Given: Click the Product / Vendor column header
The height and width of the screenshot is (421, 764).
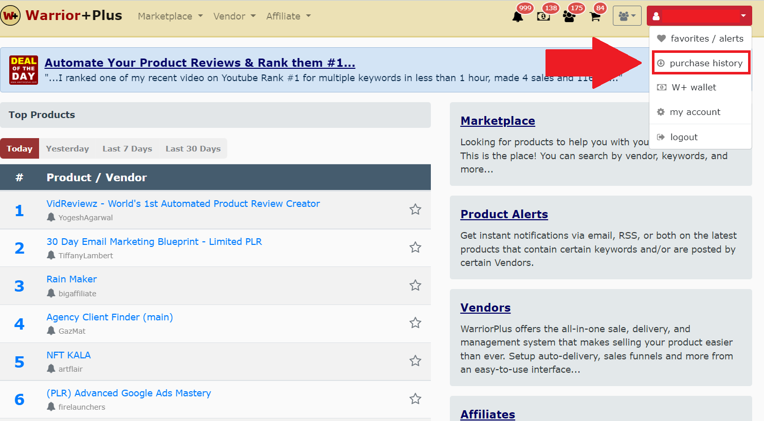Looking at the screenshot, I should pyautogui.click(x=97, y=178).
